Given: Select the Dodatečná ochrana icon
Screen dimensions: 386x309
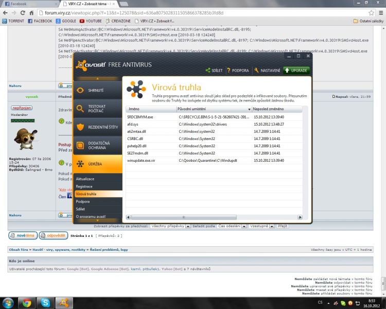Looking at the screenshot, I should coord(81,146).
